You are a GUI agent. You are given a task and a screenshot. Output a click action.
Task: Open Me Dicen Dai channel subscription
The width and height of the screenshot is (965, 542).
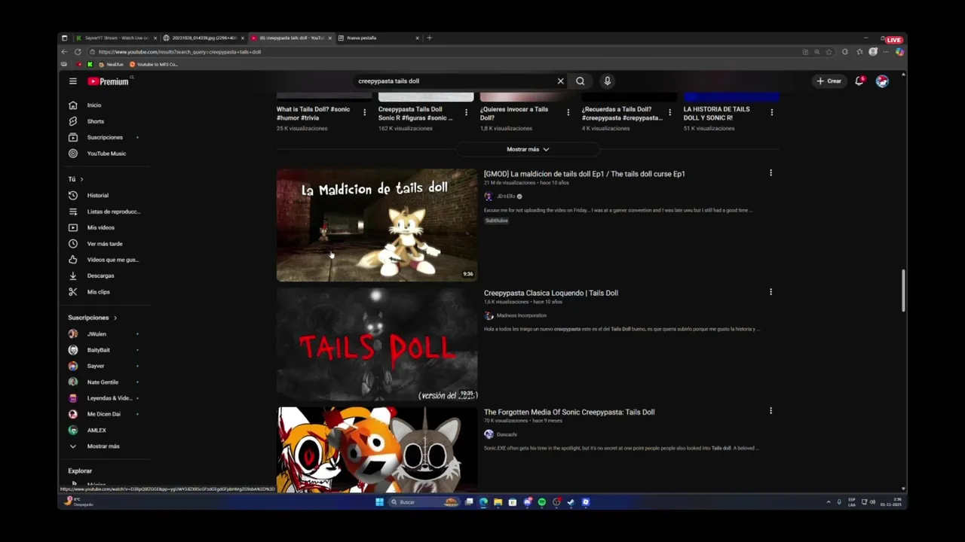104,414
